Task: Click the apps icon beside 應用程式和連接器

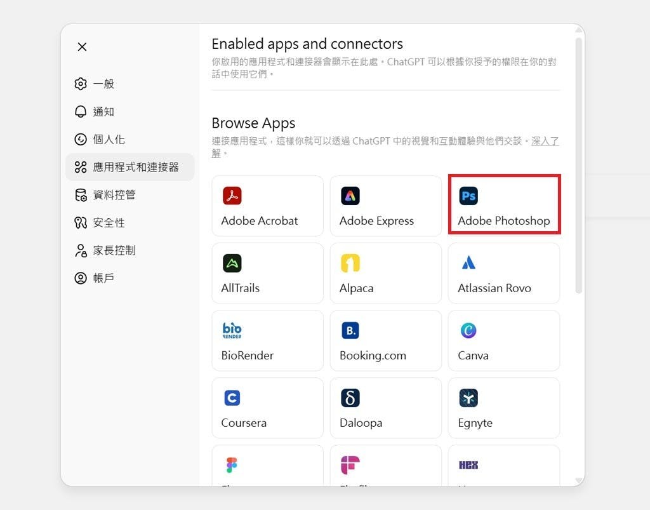Action: [x=81, y=167]
